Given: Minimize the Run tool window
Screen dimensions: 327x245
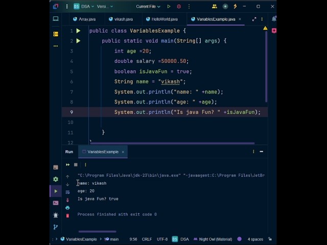Looking at the screenshot, I should [x=261, y=152].
